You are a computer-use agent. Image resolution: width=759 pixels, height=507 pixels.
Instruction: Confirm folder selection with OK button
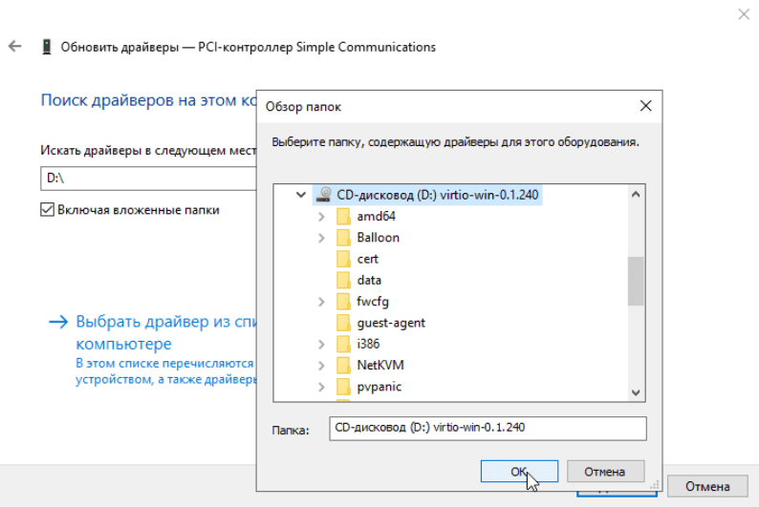pos(519,472)
